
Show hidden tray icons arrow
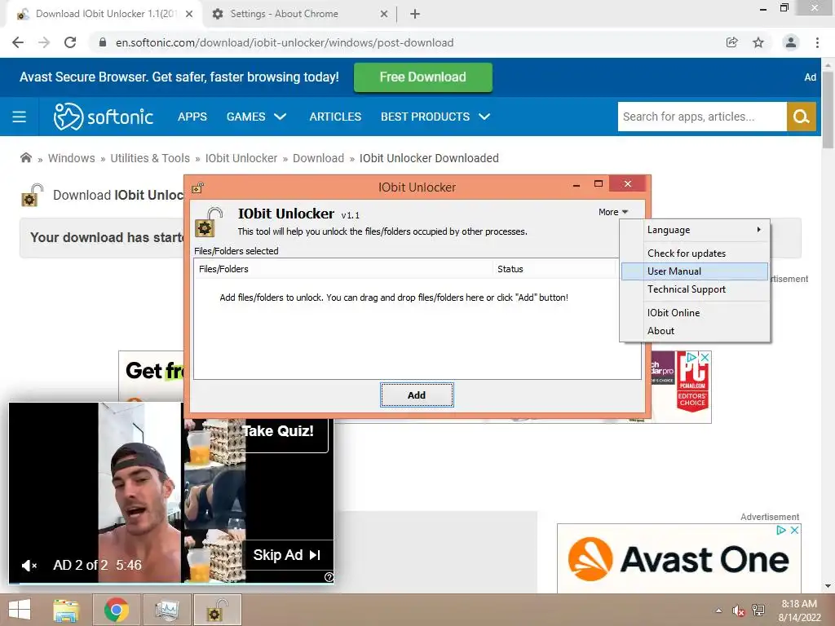(x=718, y=611)
